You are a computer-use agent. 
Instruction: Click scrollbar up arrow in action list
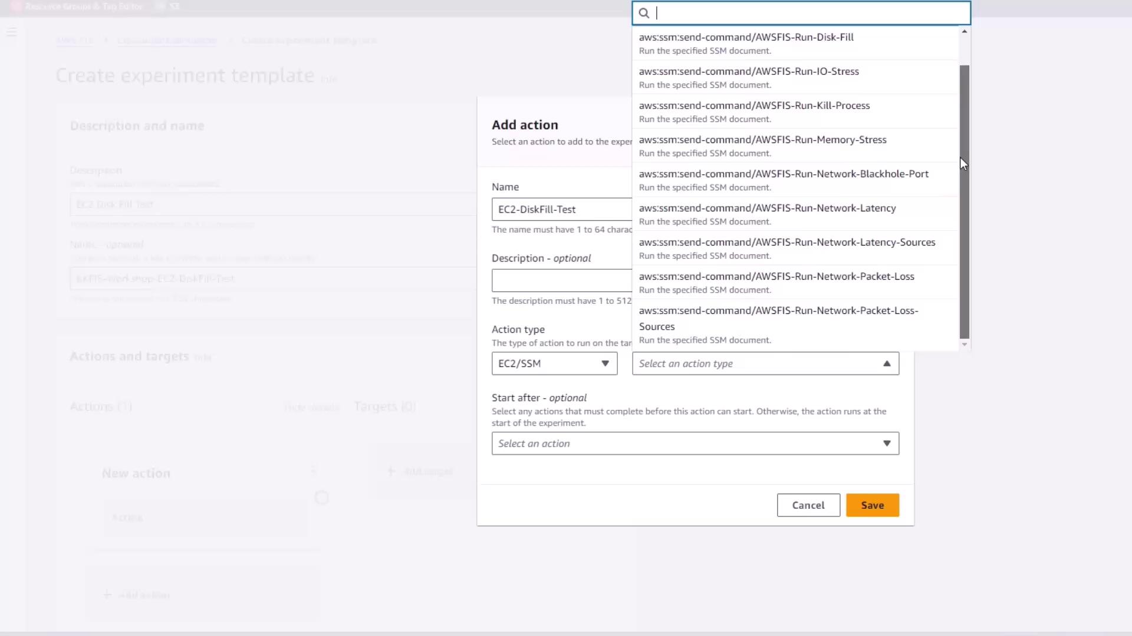(965, 31)
